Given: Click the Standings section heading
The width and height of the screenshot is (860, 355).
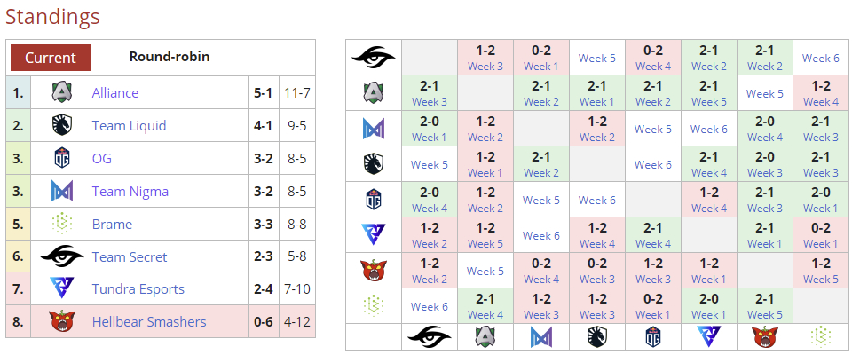Looking at the screenshot, I should pos(52,16).
